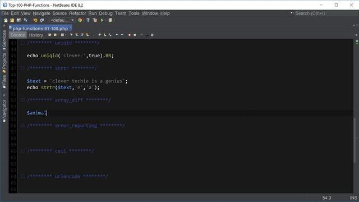This screenshot has width=359, height=202.
Task: Click the Previous Bookmark icon
Action: [100, 35]
